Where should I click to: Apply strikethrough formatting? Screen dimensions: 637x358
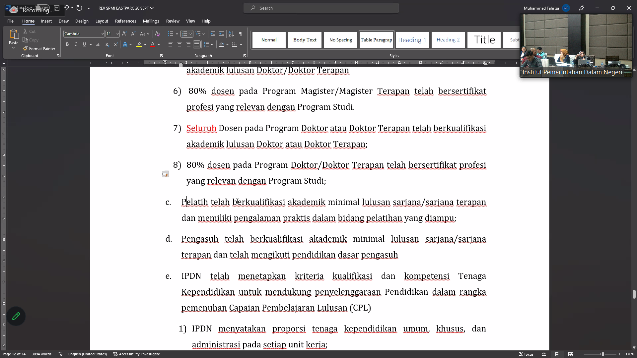pyautogui.click(x=98, y=44)
